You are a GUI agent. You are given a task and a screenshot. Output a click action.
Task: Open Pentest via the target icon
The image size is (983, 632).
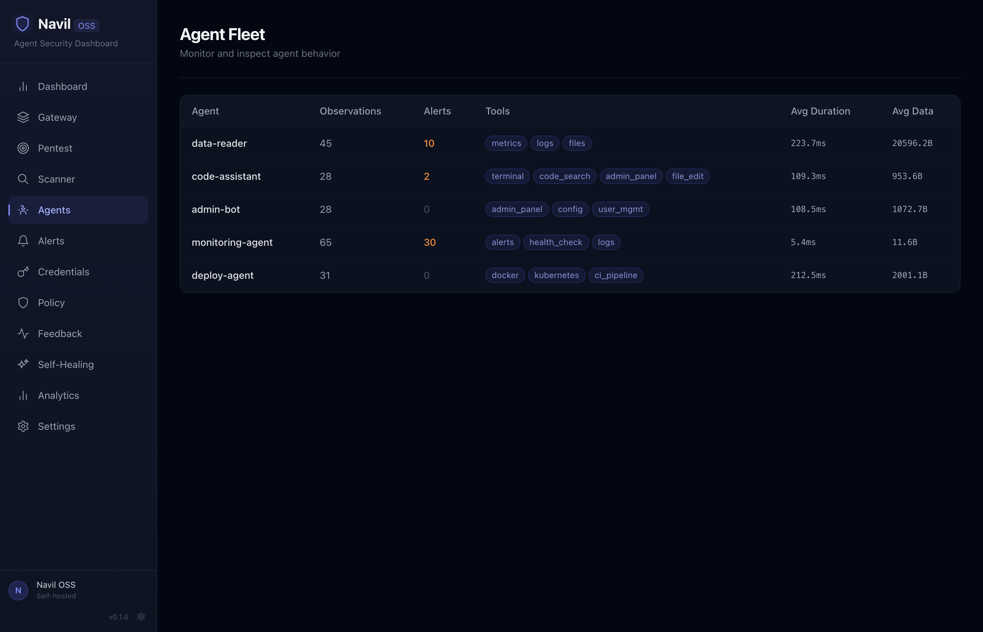point(23,148)
